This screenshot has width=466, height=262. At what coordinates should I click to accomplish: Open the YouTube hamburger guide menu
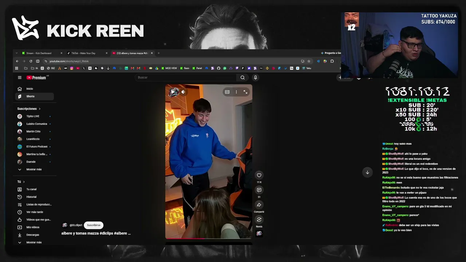point(20,78)
